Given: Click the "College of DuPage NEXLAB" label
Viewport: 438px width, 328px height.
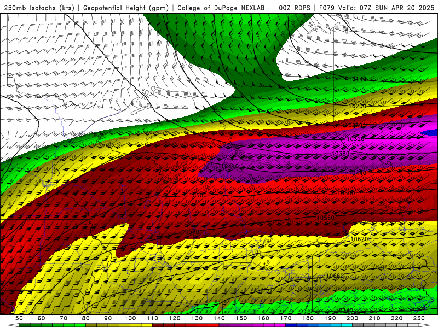Looking at the screenshot, I should 221,8.
